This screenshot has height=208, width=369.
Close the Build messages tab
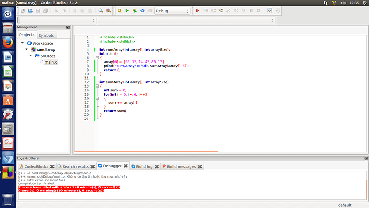point(200,167)
